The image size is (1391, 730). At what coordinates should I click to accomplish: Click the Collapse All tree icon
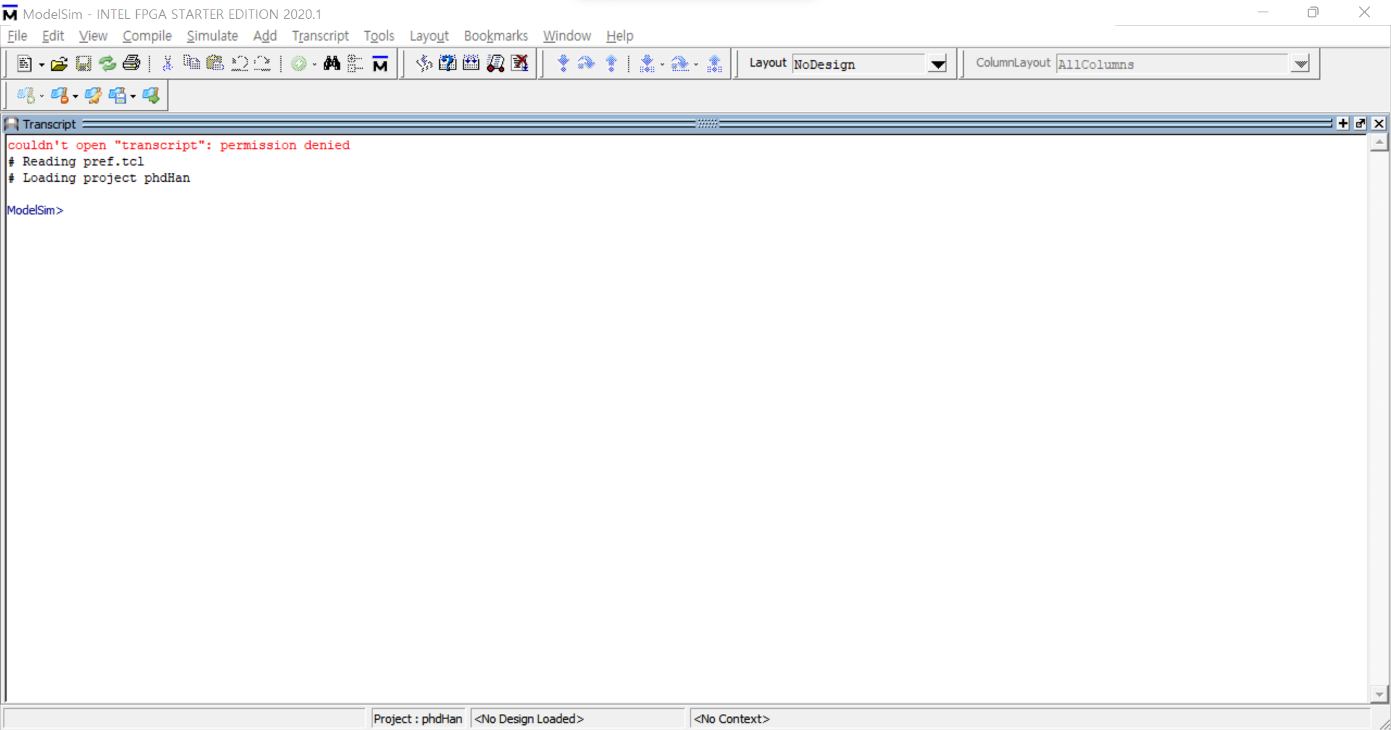[x=355, y=64]
